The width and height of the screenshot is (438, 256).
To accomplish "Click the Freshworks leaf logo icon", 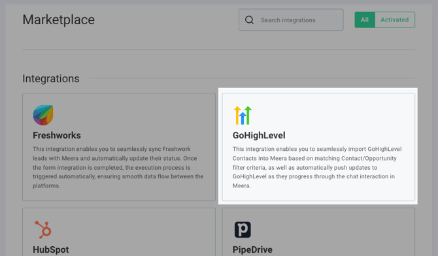I will [x=43, y=115].
